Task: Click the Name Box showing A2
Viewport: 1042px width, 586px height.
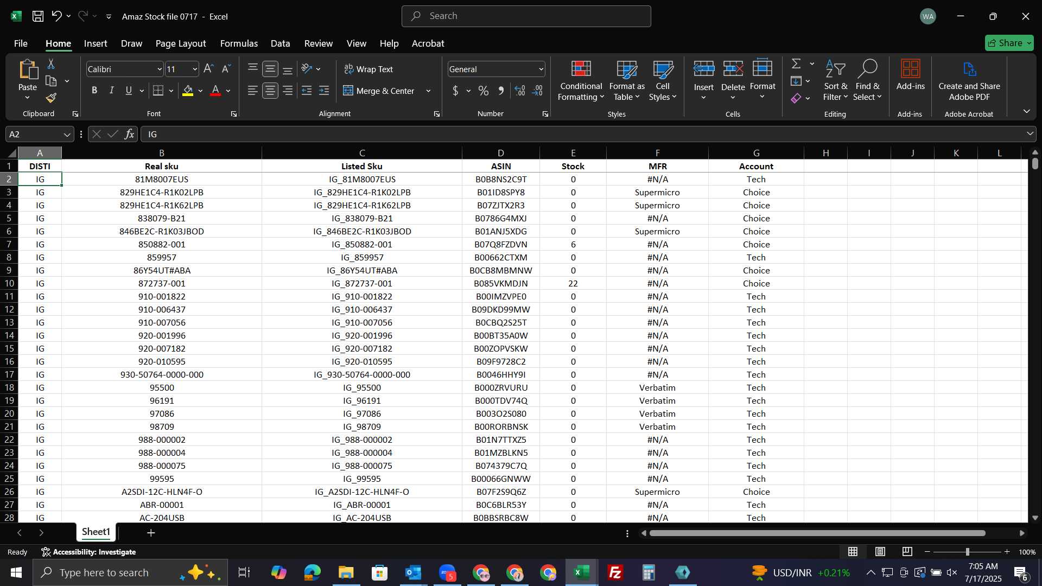Action: pos(39,134)
